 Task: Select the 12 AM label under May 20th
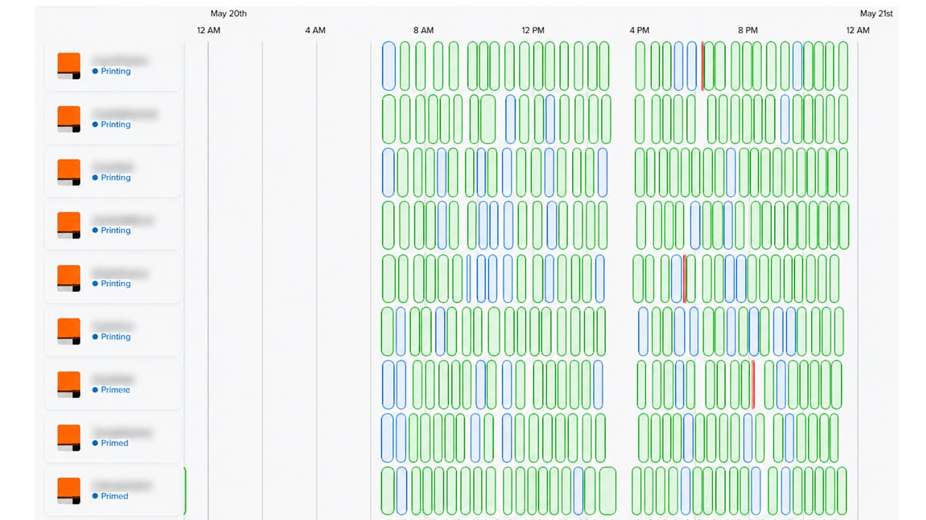208,30
